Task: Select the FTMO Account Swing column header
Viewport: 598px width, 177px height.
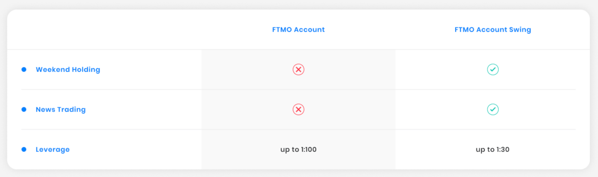Action: 493,29
